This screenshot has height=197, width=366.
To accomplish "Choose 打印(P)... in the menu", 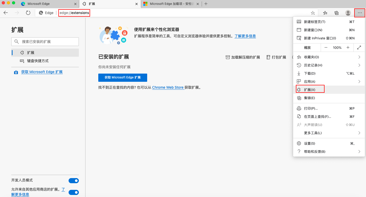I will (329, 109).
